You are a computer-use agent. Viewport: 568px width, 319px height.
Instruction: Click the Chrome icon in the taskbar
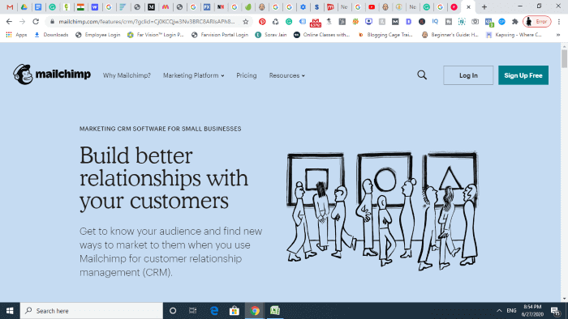(255, 311)
